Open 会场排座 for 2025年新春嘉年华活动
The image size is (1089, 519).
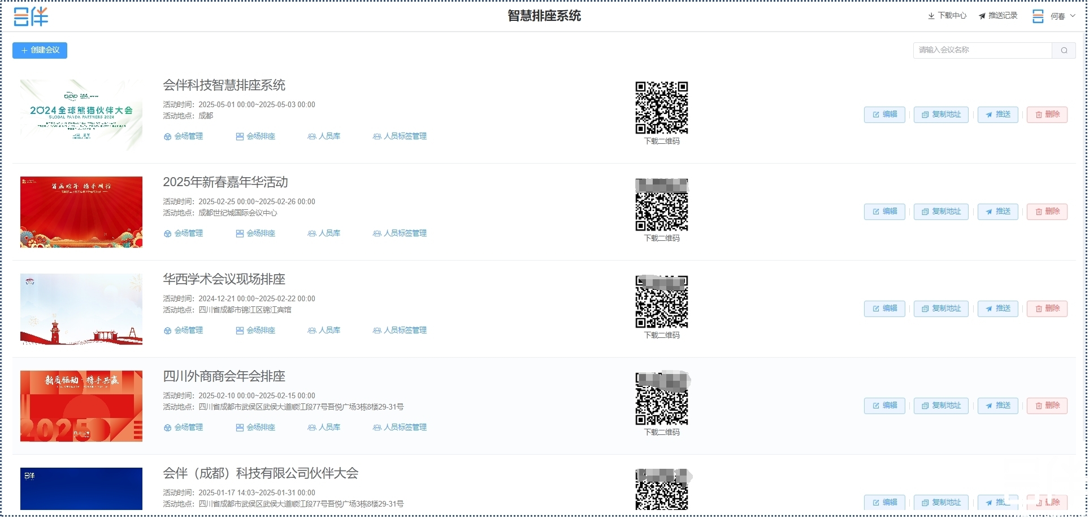[x=255, y=233]
